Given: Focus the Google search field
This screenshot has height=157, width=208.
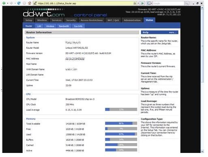Looking at the screenshot, I should click(x=168, y=3).
